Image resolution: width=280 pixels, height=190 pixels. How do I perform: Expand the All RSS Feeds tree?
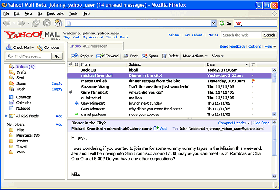click(x=6, y=116)
